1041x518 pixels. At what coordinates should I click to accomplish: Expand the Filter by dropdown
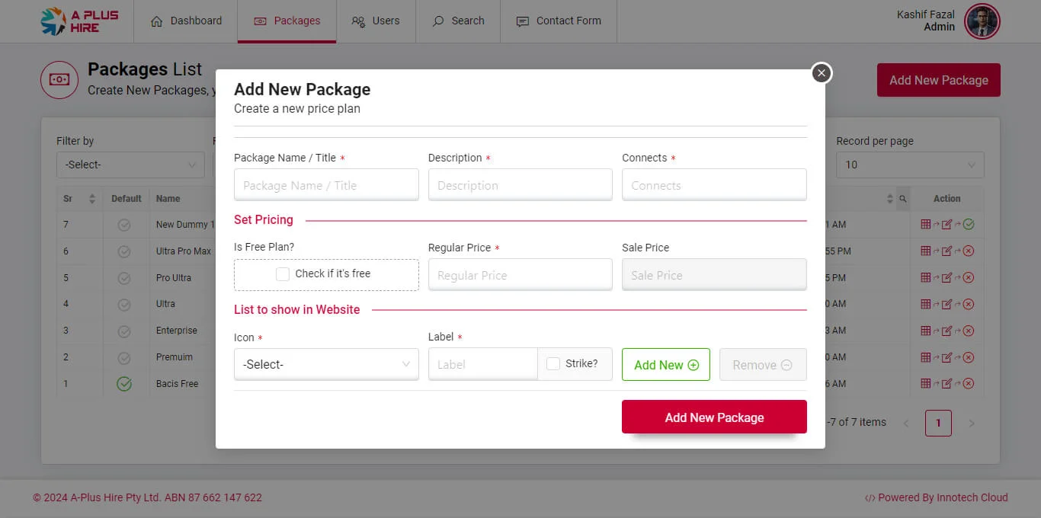[x=130, y=165]
